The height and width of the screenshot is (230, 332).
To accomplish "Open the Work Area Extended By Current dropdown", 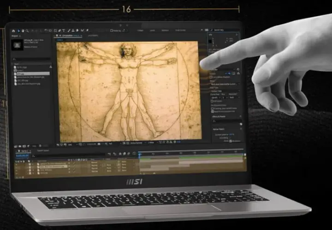I will 225,84.
